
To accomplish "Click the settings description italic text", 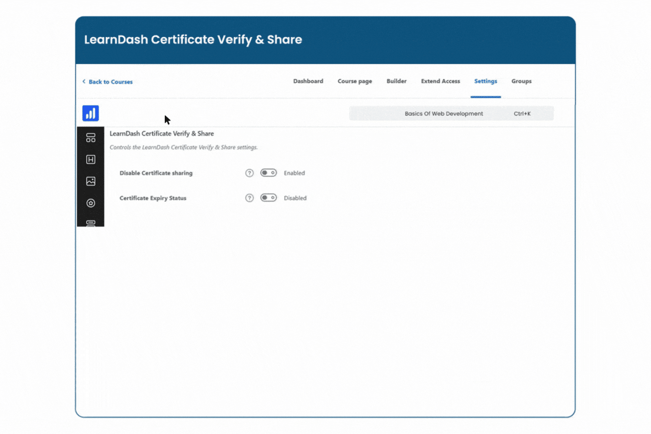I will pyautogui.click(x=184, y=147).
